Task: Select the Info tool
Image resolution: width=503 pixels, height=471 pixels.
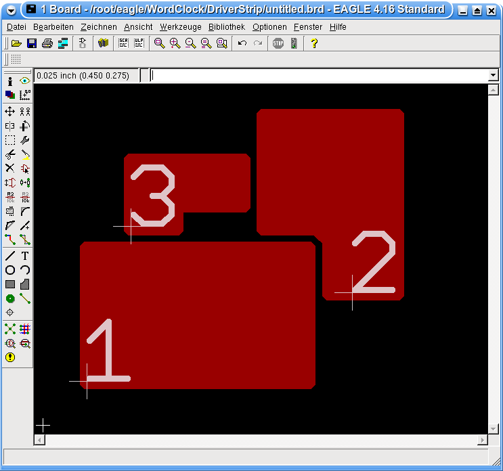Action: click(10, 81)
